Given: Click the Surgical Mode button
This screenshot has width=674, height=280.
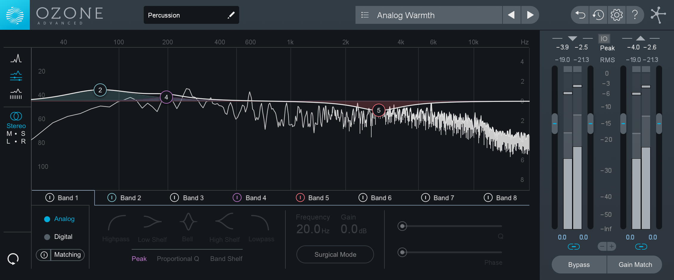Looking at the screenshot, I should 335,254.
